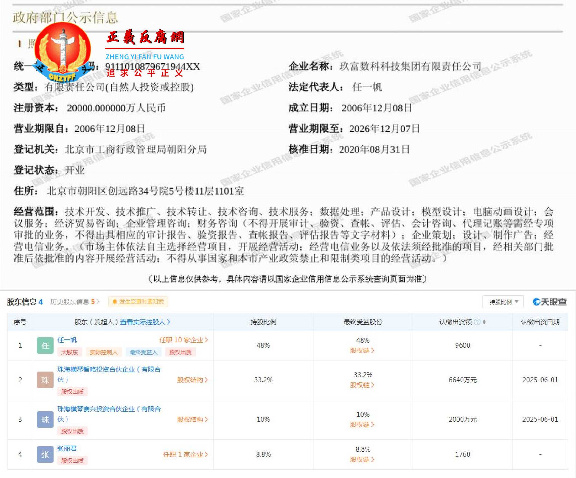This screenshot has width=576, height=478.
Task: Click the sort arrows beside 认缴出资额
Action: pyautogui.click(x=485, y=322)
